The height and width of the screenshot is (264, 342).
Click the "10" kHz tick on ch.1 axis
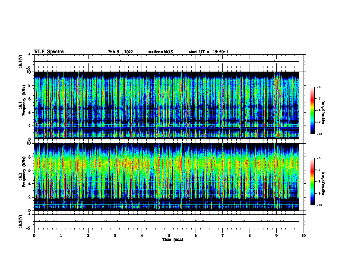click(28, 72)
